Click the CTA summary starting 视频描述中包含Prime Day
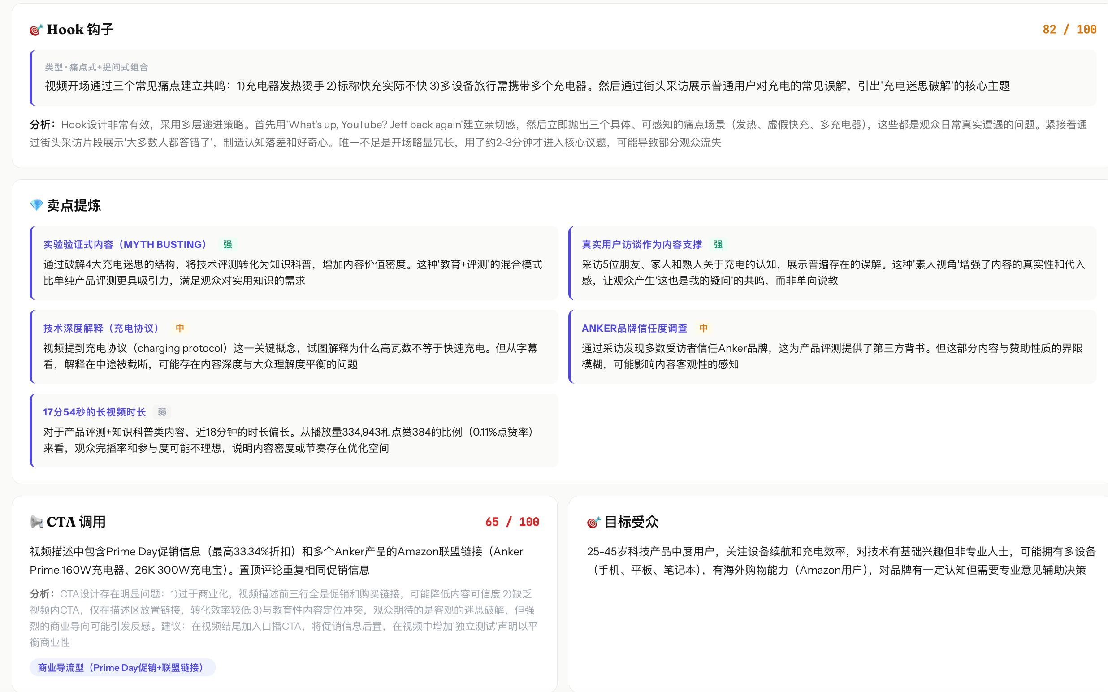This screenshot has width=1108, height=692. (277, 561)
